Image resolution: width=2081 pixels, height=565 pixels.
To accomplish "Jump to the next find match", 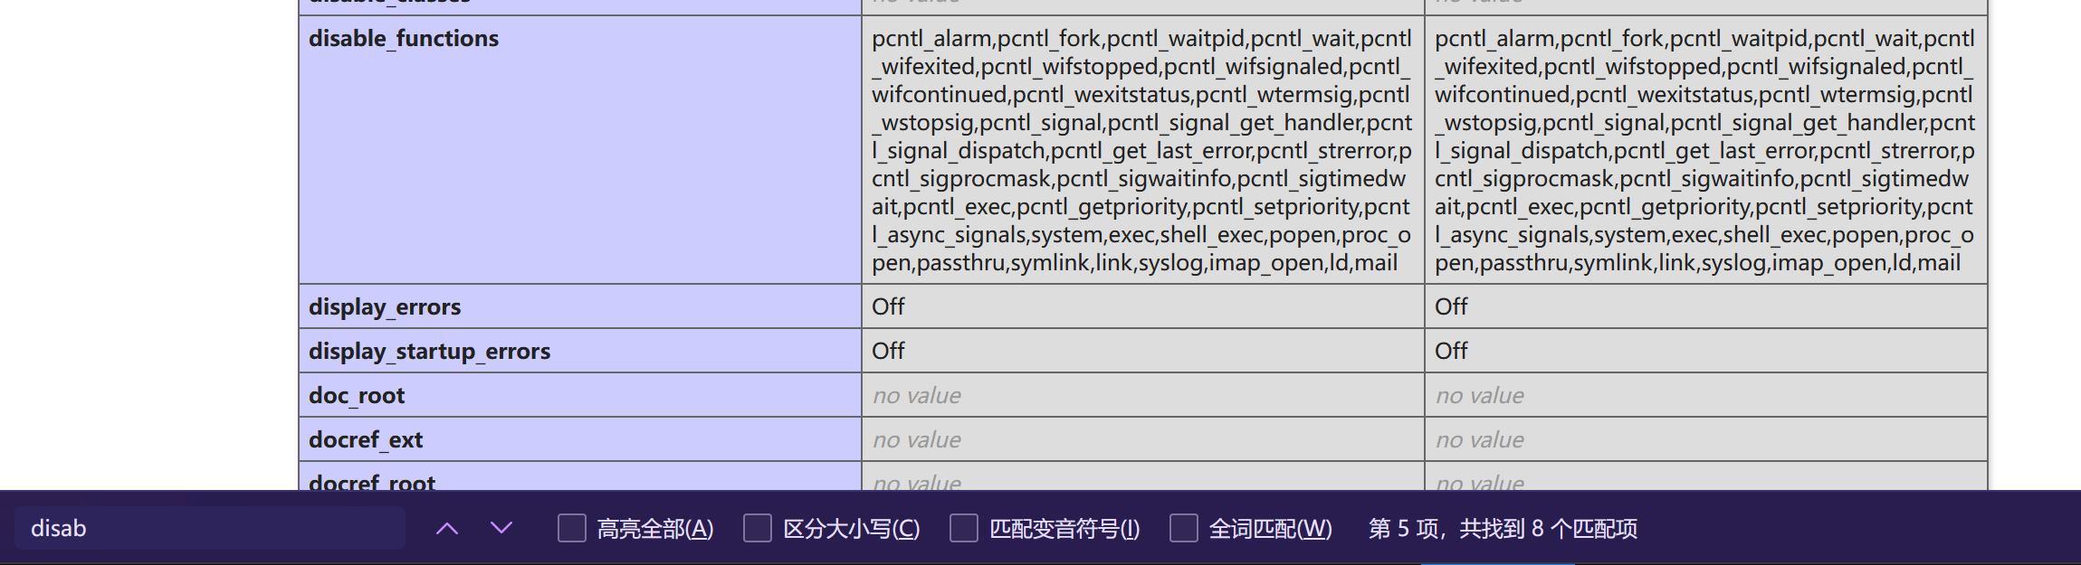I will coord(501,528).
